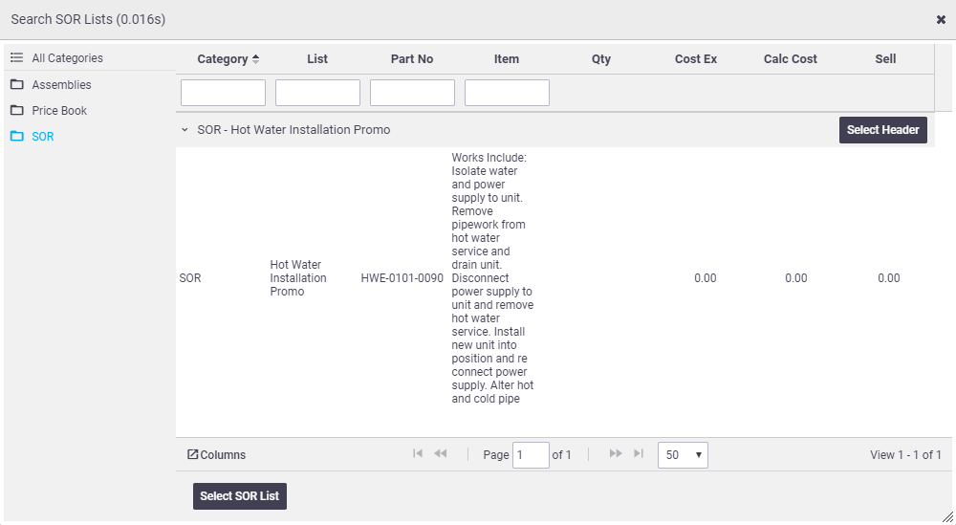Click the Sell value 0.00
Screen dimensions: 956x525
(x=888, y=278)
